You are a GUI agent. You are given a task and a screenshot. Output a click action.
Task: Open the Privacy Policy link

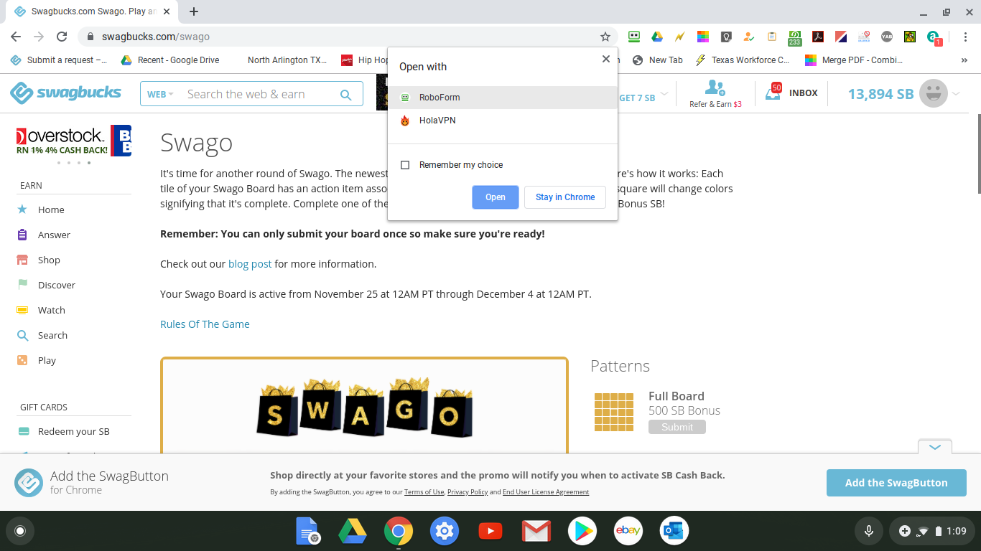pyautogui.click(x=468, y=492)
